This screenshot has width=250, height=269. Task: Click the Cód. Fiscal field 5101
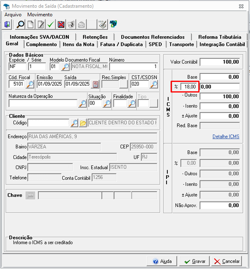click(16, 84)
